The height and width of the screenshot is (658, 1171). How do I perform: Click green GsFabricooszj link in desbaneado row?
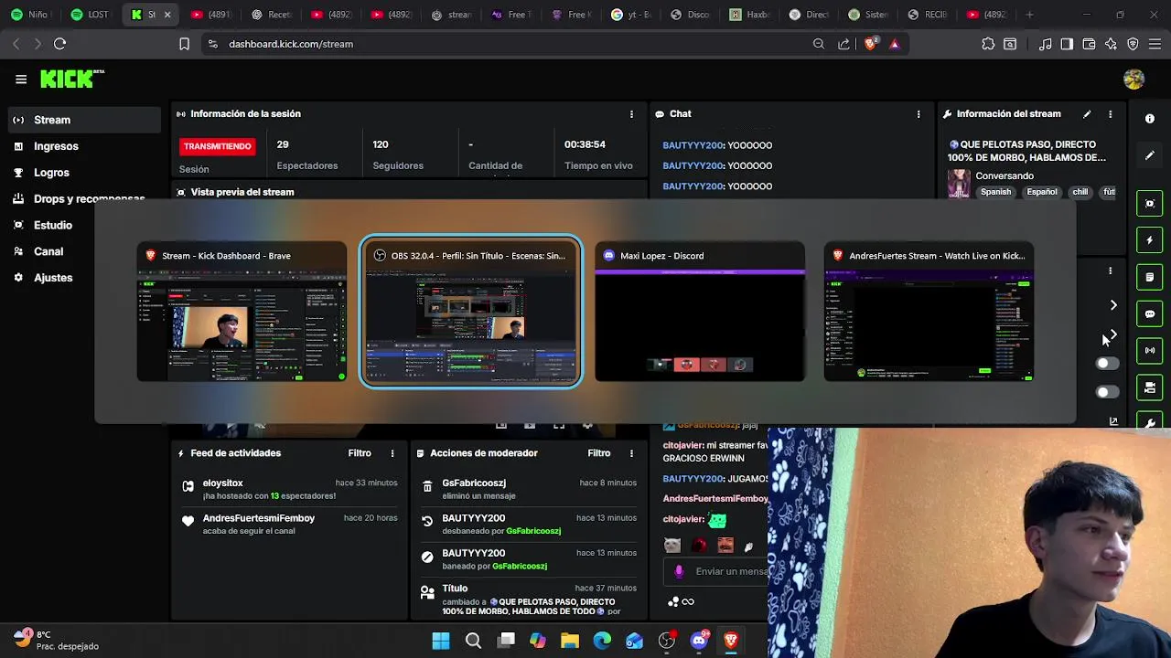(533, 531)
